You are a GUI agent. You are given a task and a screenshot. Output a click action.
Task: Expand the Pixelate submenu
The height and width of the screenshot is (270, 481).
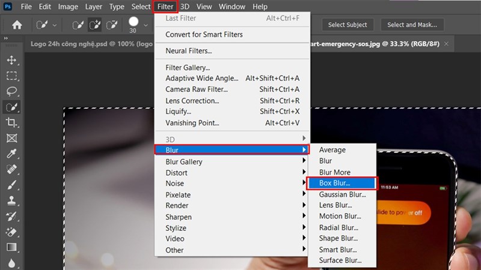[x=233, y=194]
